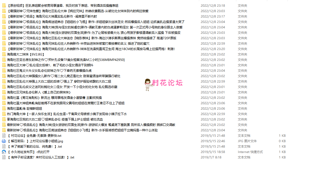The width and height of the screenshot is (327, 169).
Task: Click the text document icon of 村花论坛 全免费 file
Action: tap(4, 135)
